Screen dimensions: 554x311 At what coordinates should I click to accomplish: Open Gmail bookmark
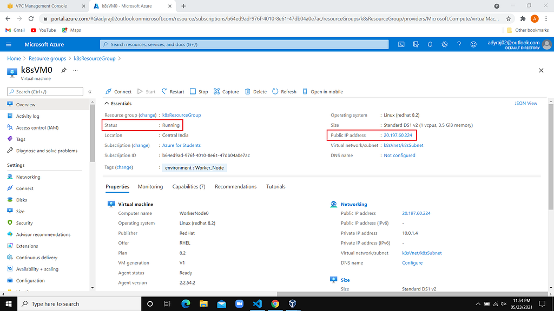[x=15, y=30]
